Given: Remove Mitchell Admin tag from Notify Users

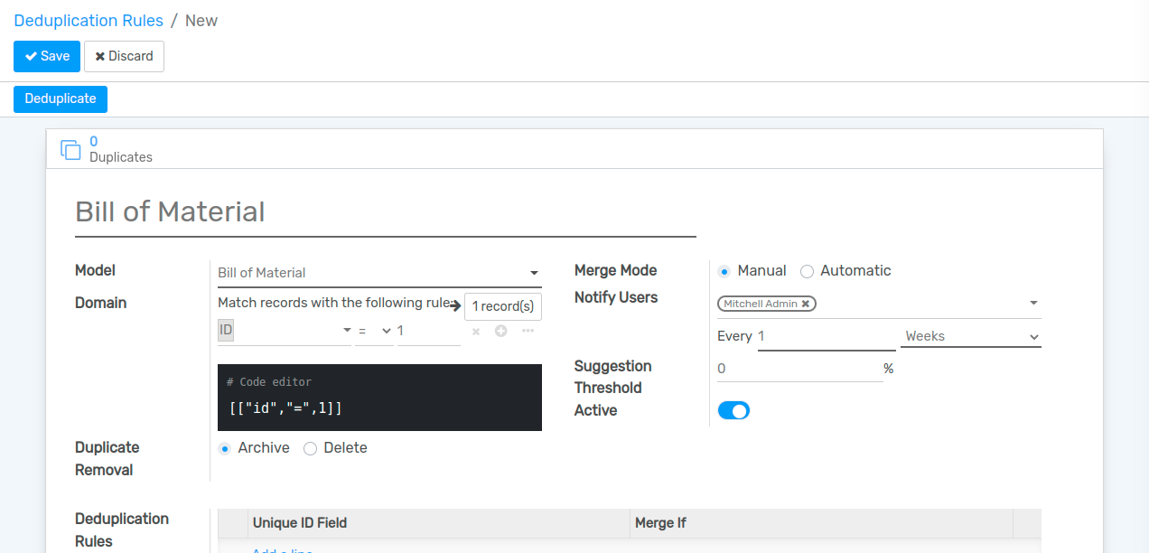Looking at the screenshot, I should coord(805,305).
